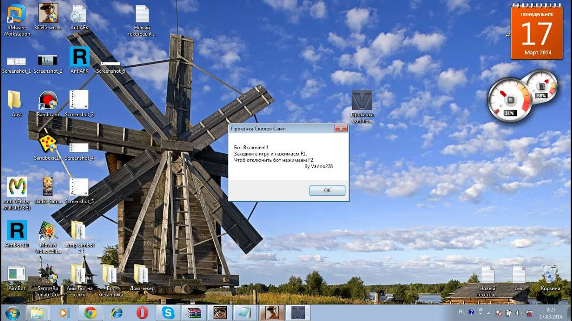572x321 pixels.
Task: Launch the Bandicam shortcut
Action: (48, 104)
